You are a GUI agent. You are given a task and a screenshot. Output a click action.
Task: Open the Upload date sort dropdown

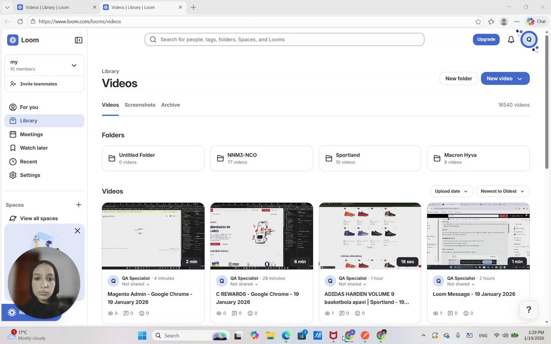point(452,191)
